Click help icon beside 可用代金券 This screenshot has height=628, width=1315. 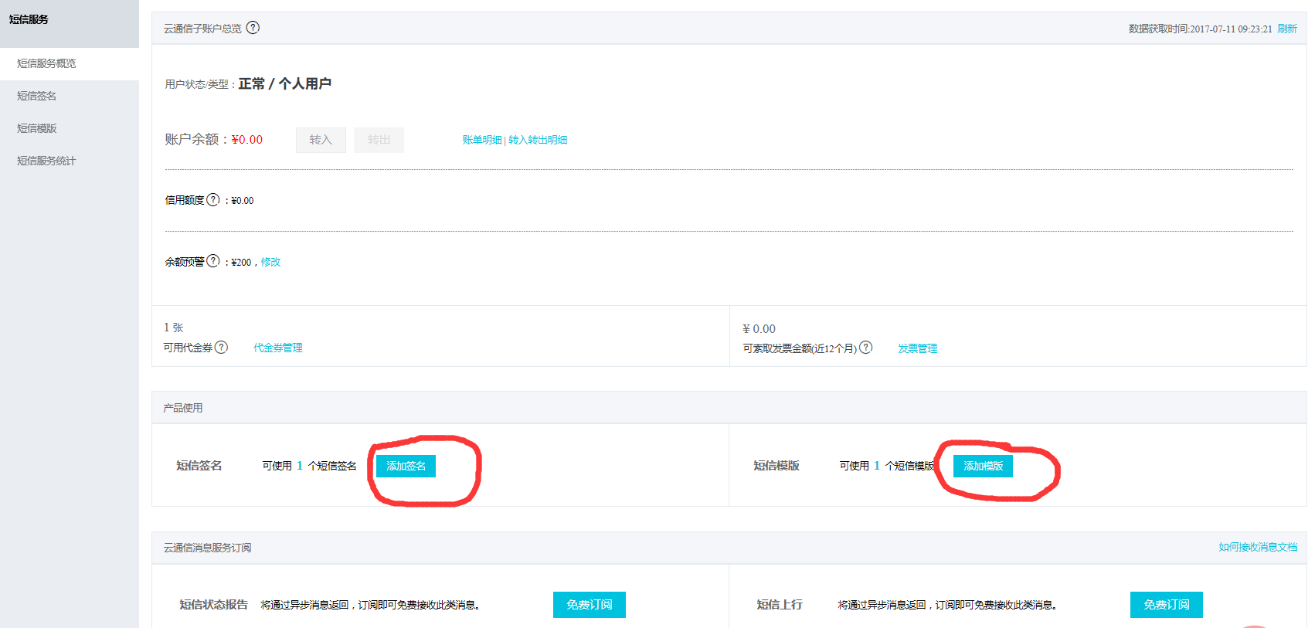tap(221, 348)
